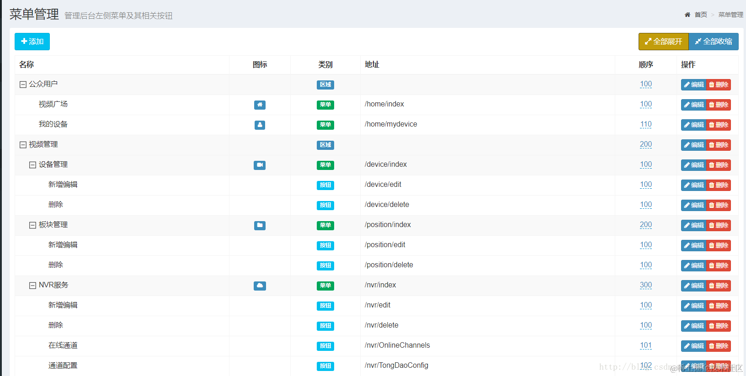
Task: Click the user icon for 我的设备
Action: [x=260, y=125]
